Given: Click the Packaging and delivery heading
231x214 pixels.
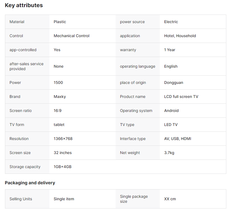Looking at the screenshot, I should 30,183.
